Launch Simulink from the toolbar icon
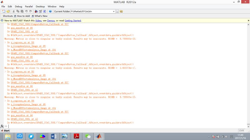 (x=36, y=11)
